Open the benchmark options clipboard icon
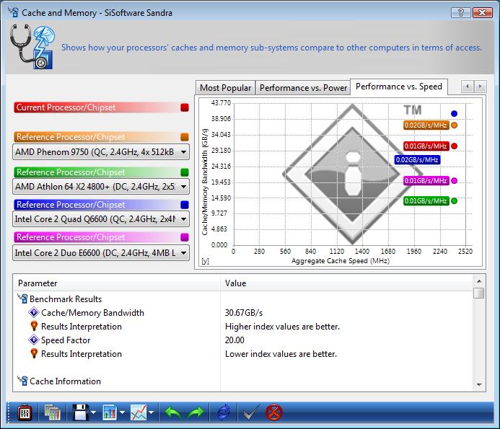 tap(25, 412)
